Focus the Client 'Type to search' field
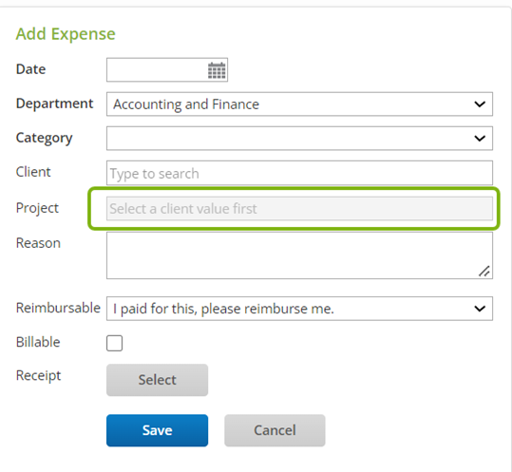Image resolution: width=512 pixels, height=472 pixels. [299, 173]
